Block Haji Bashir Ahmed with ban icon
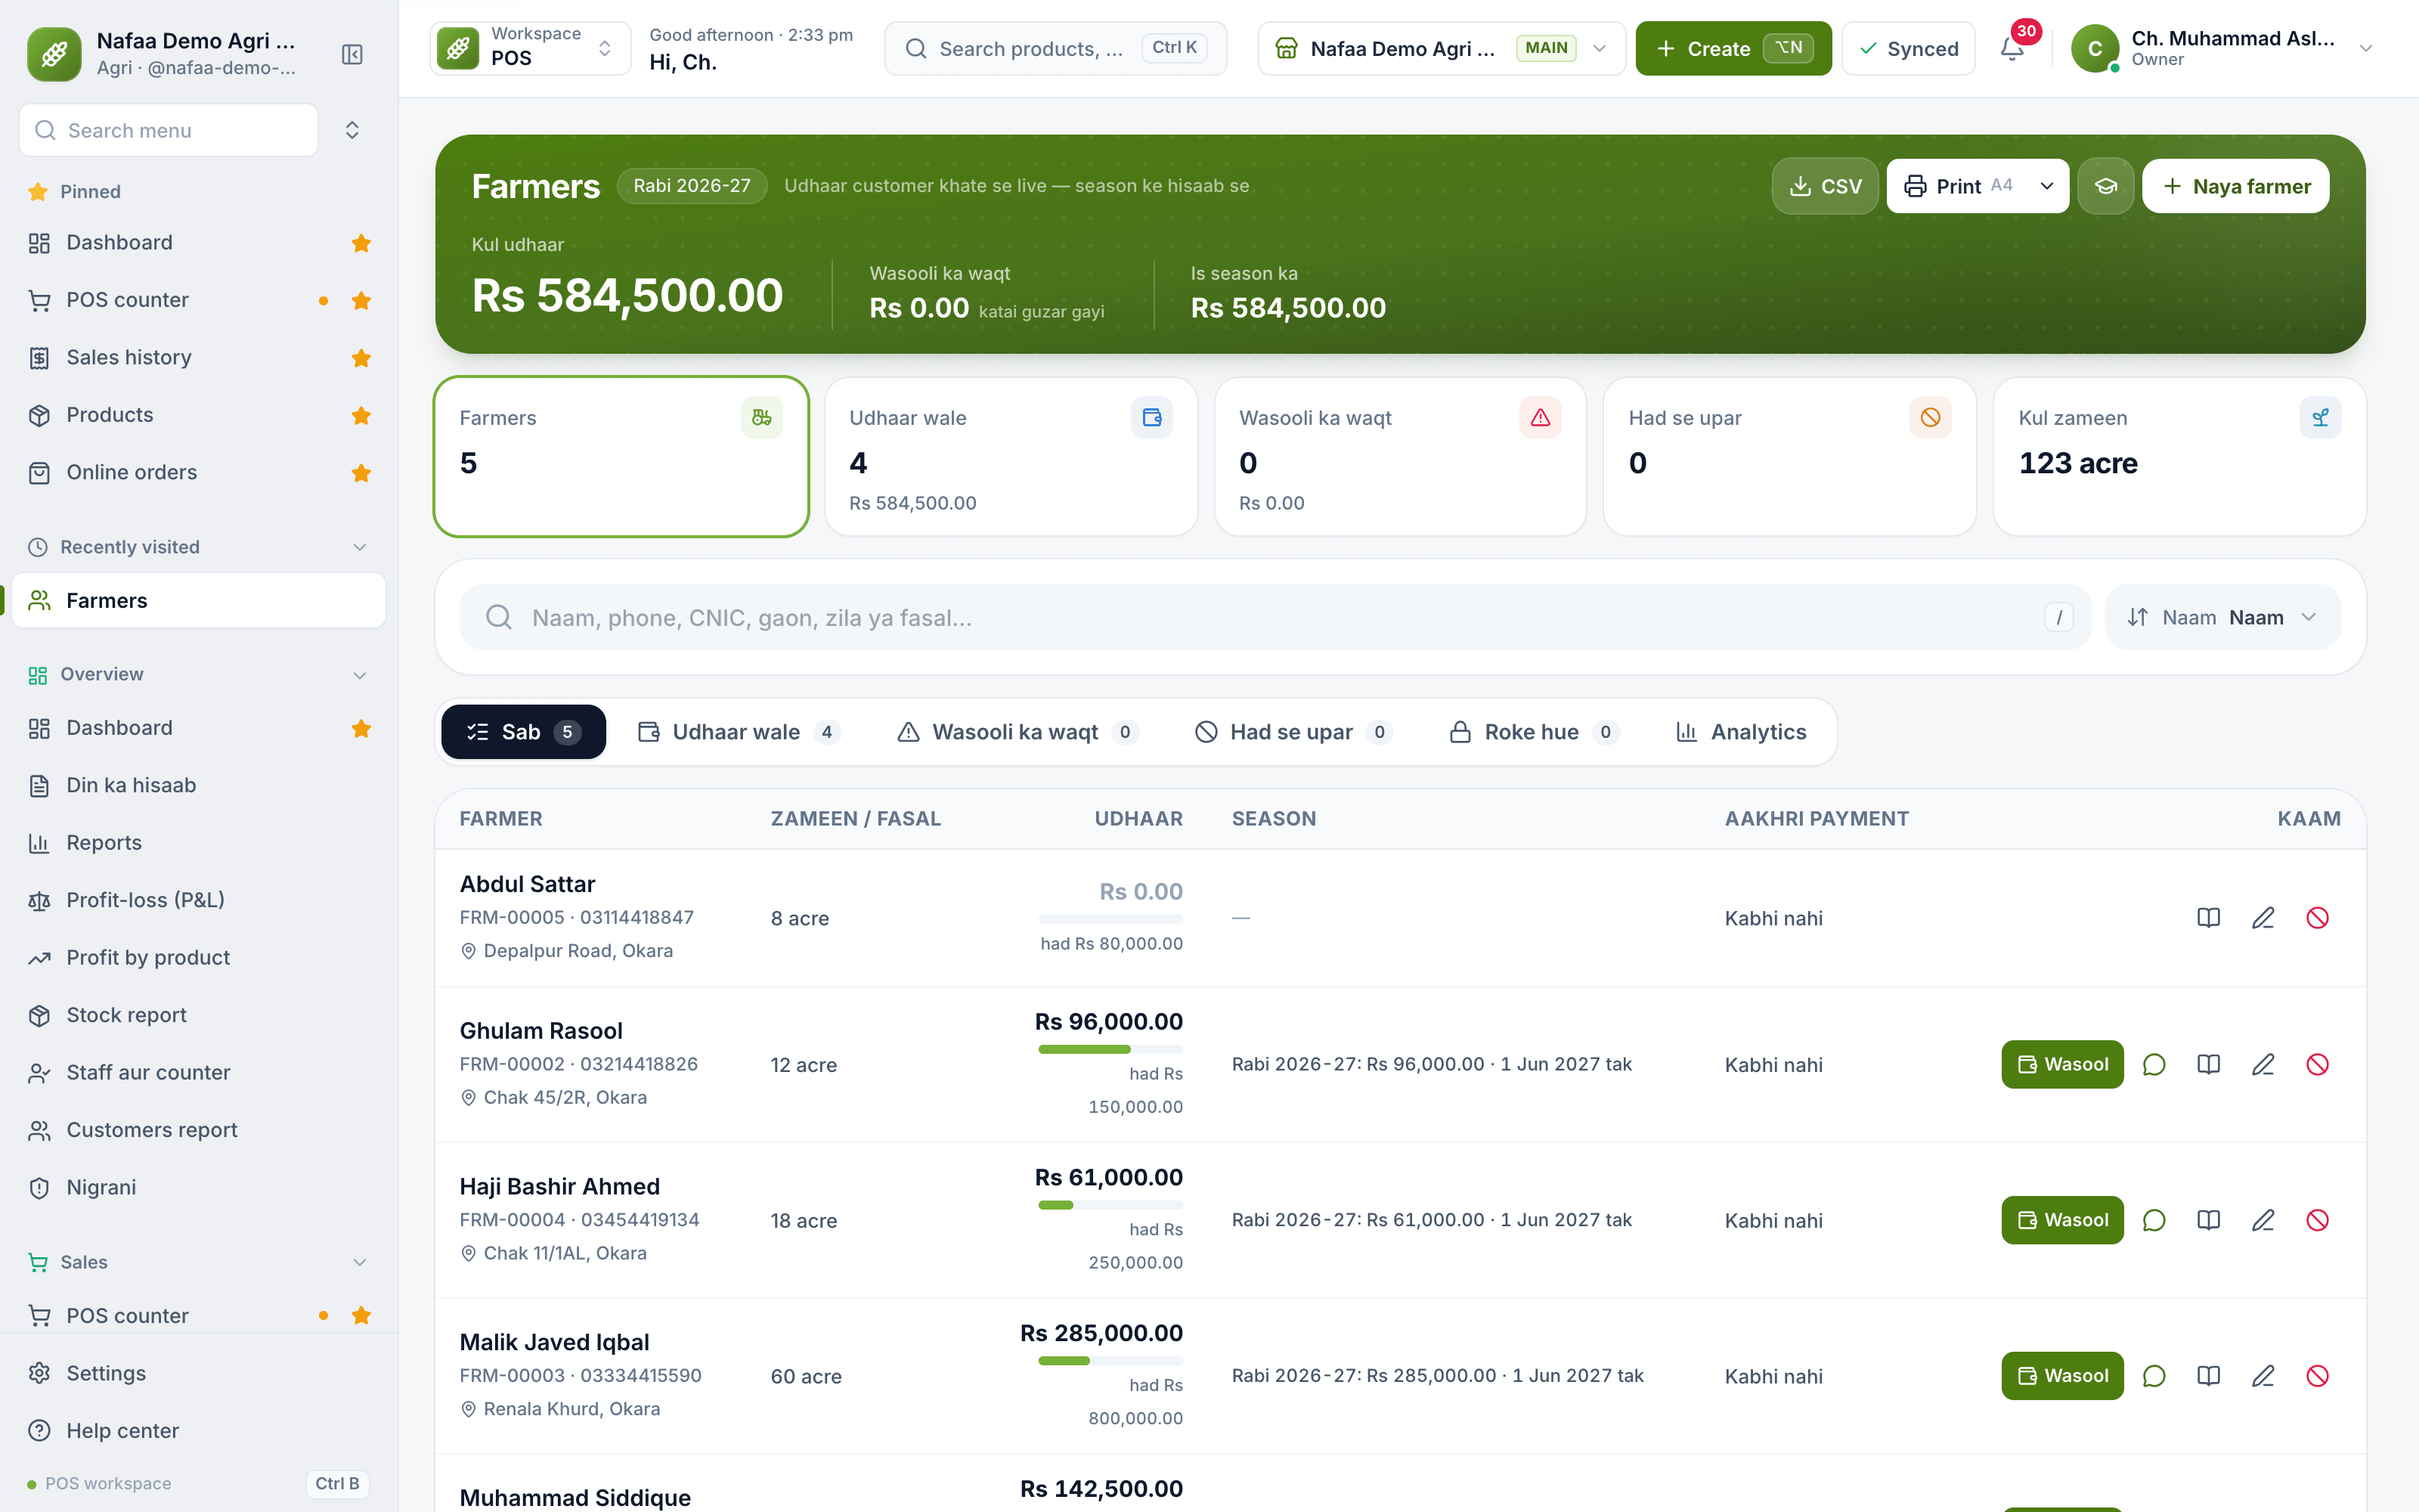 (x=2317, y=1220)
